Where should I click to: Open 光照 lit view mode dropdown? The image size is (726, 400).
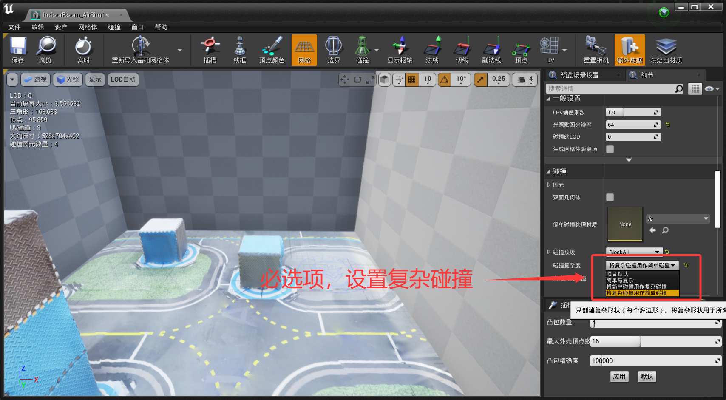(x=68, y=79)
